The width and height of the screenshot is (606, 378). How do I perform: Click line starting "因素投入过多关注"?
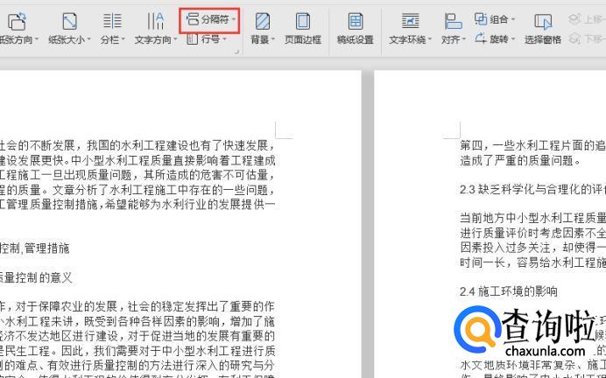(533, 248)
